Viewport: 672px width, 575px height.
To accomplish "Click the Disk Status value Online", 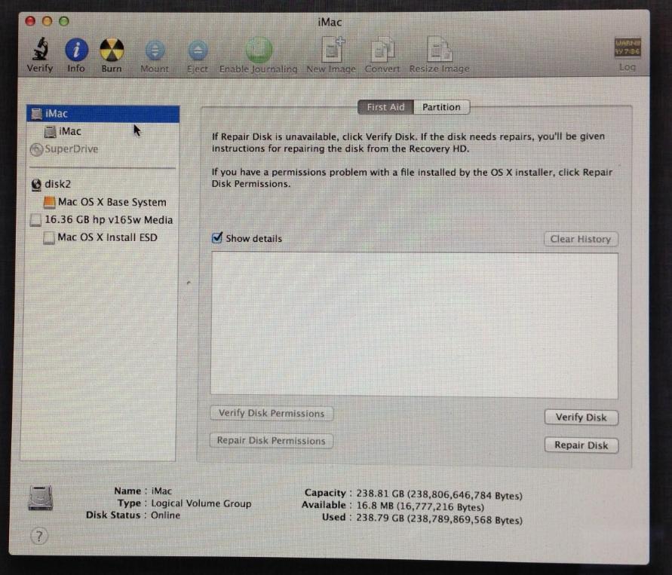I will pyautogui.click(x=165, y=515).
